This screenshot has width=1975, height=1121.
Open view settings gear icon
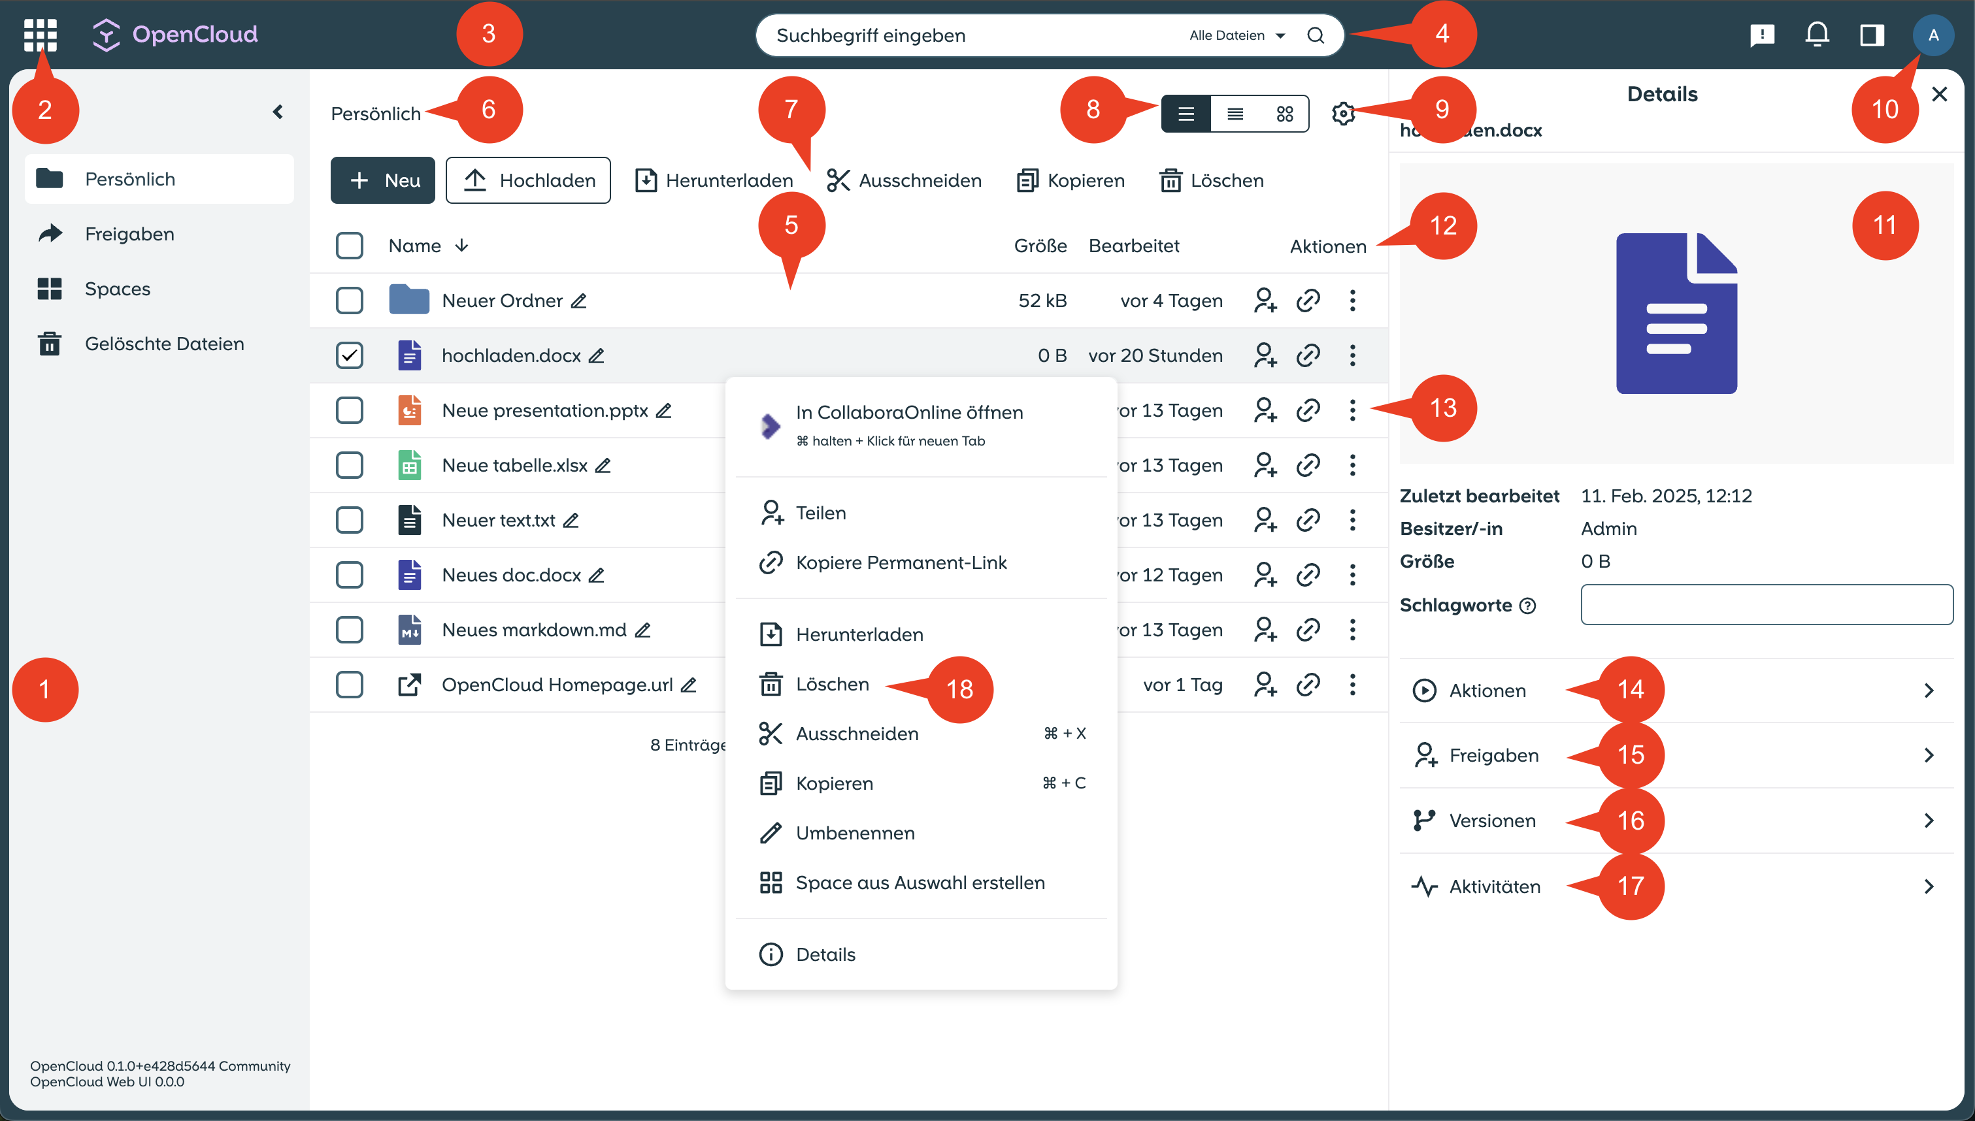tap(1343, 114)
